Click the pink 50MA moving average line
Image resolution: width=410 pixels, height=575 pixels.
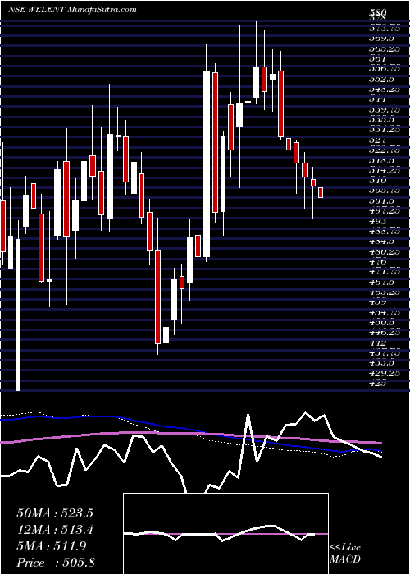click(190, 434)
